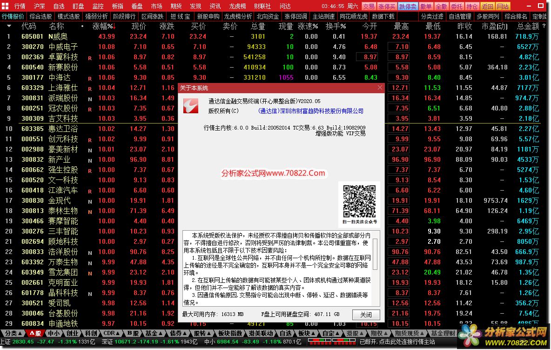The height and width of the screenshot is (350, 551).
Task: Expand the 期权 bottom tab menu
Action: (379, 333)
